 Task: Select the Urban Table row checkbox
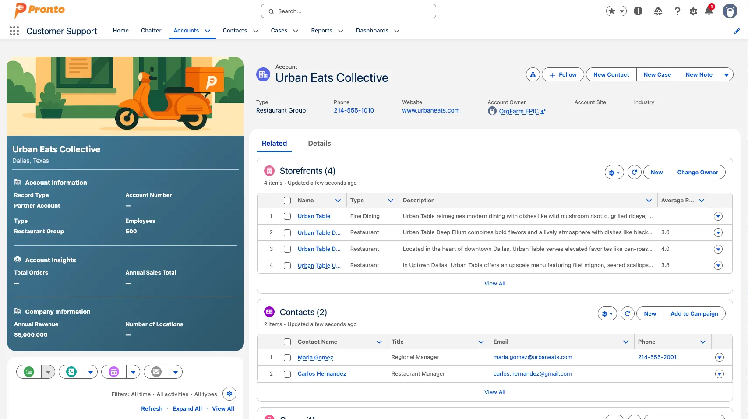tap(287, 216)
